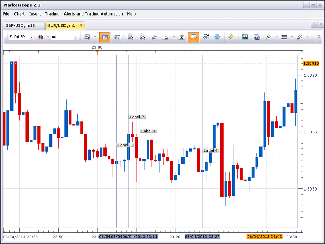Click the scroll-to-end magnifier icon
This screenshot has height=244, width=325.
(142, 37)
